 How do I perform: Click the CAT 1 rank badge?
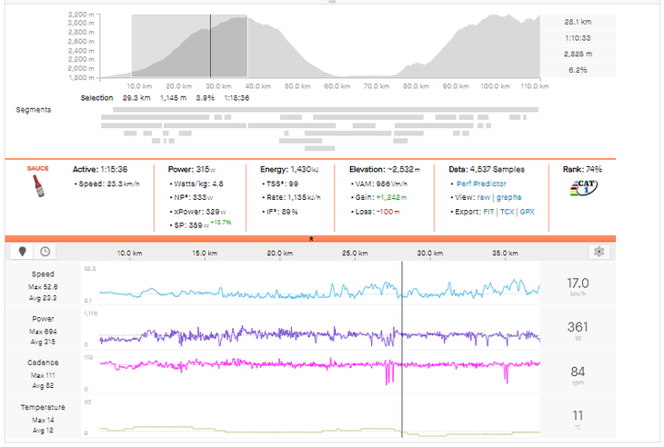pos(582,188)
